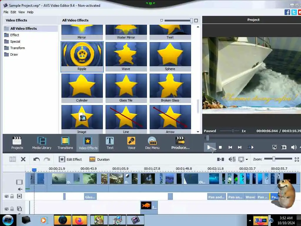Open the View menu
This screenshot has width=301, height=226.
coord(21,12)
